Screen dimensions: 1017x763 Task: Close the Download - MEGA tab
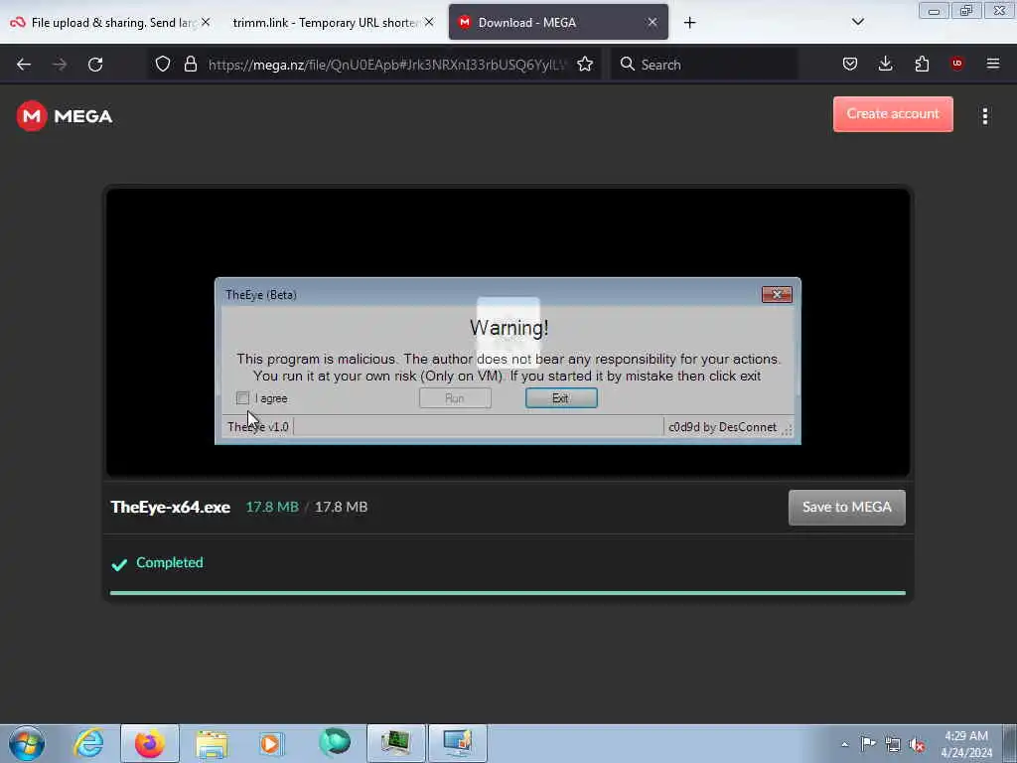click(653, 22)
